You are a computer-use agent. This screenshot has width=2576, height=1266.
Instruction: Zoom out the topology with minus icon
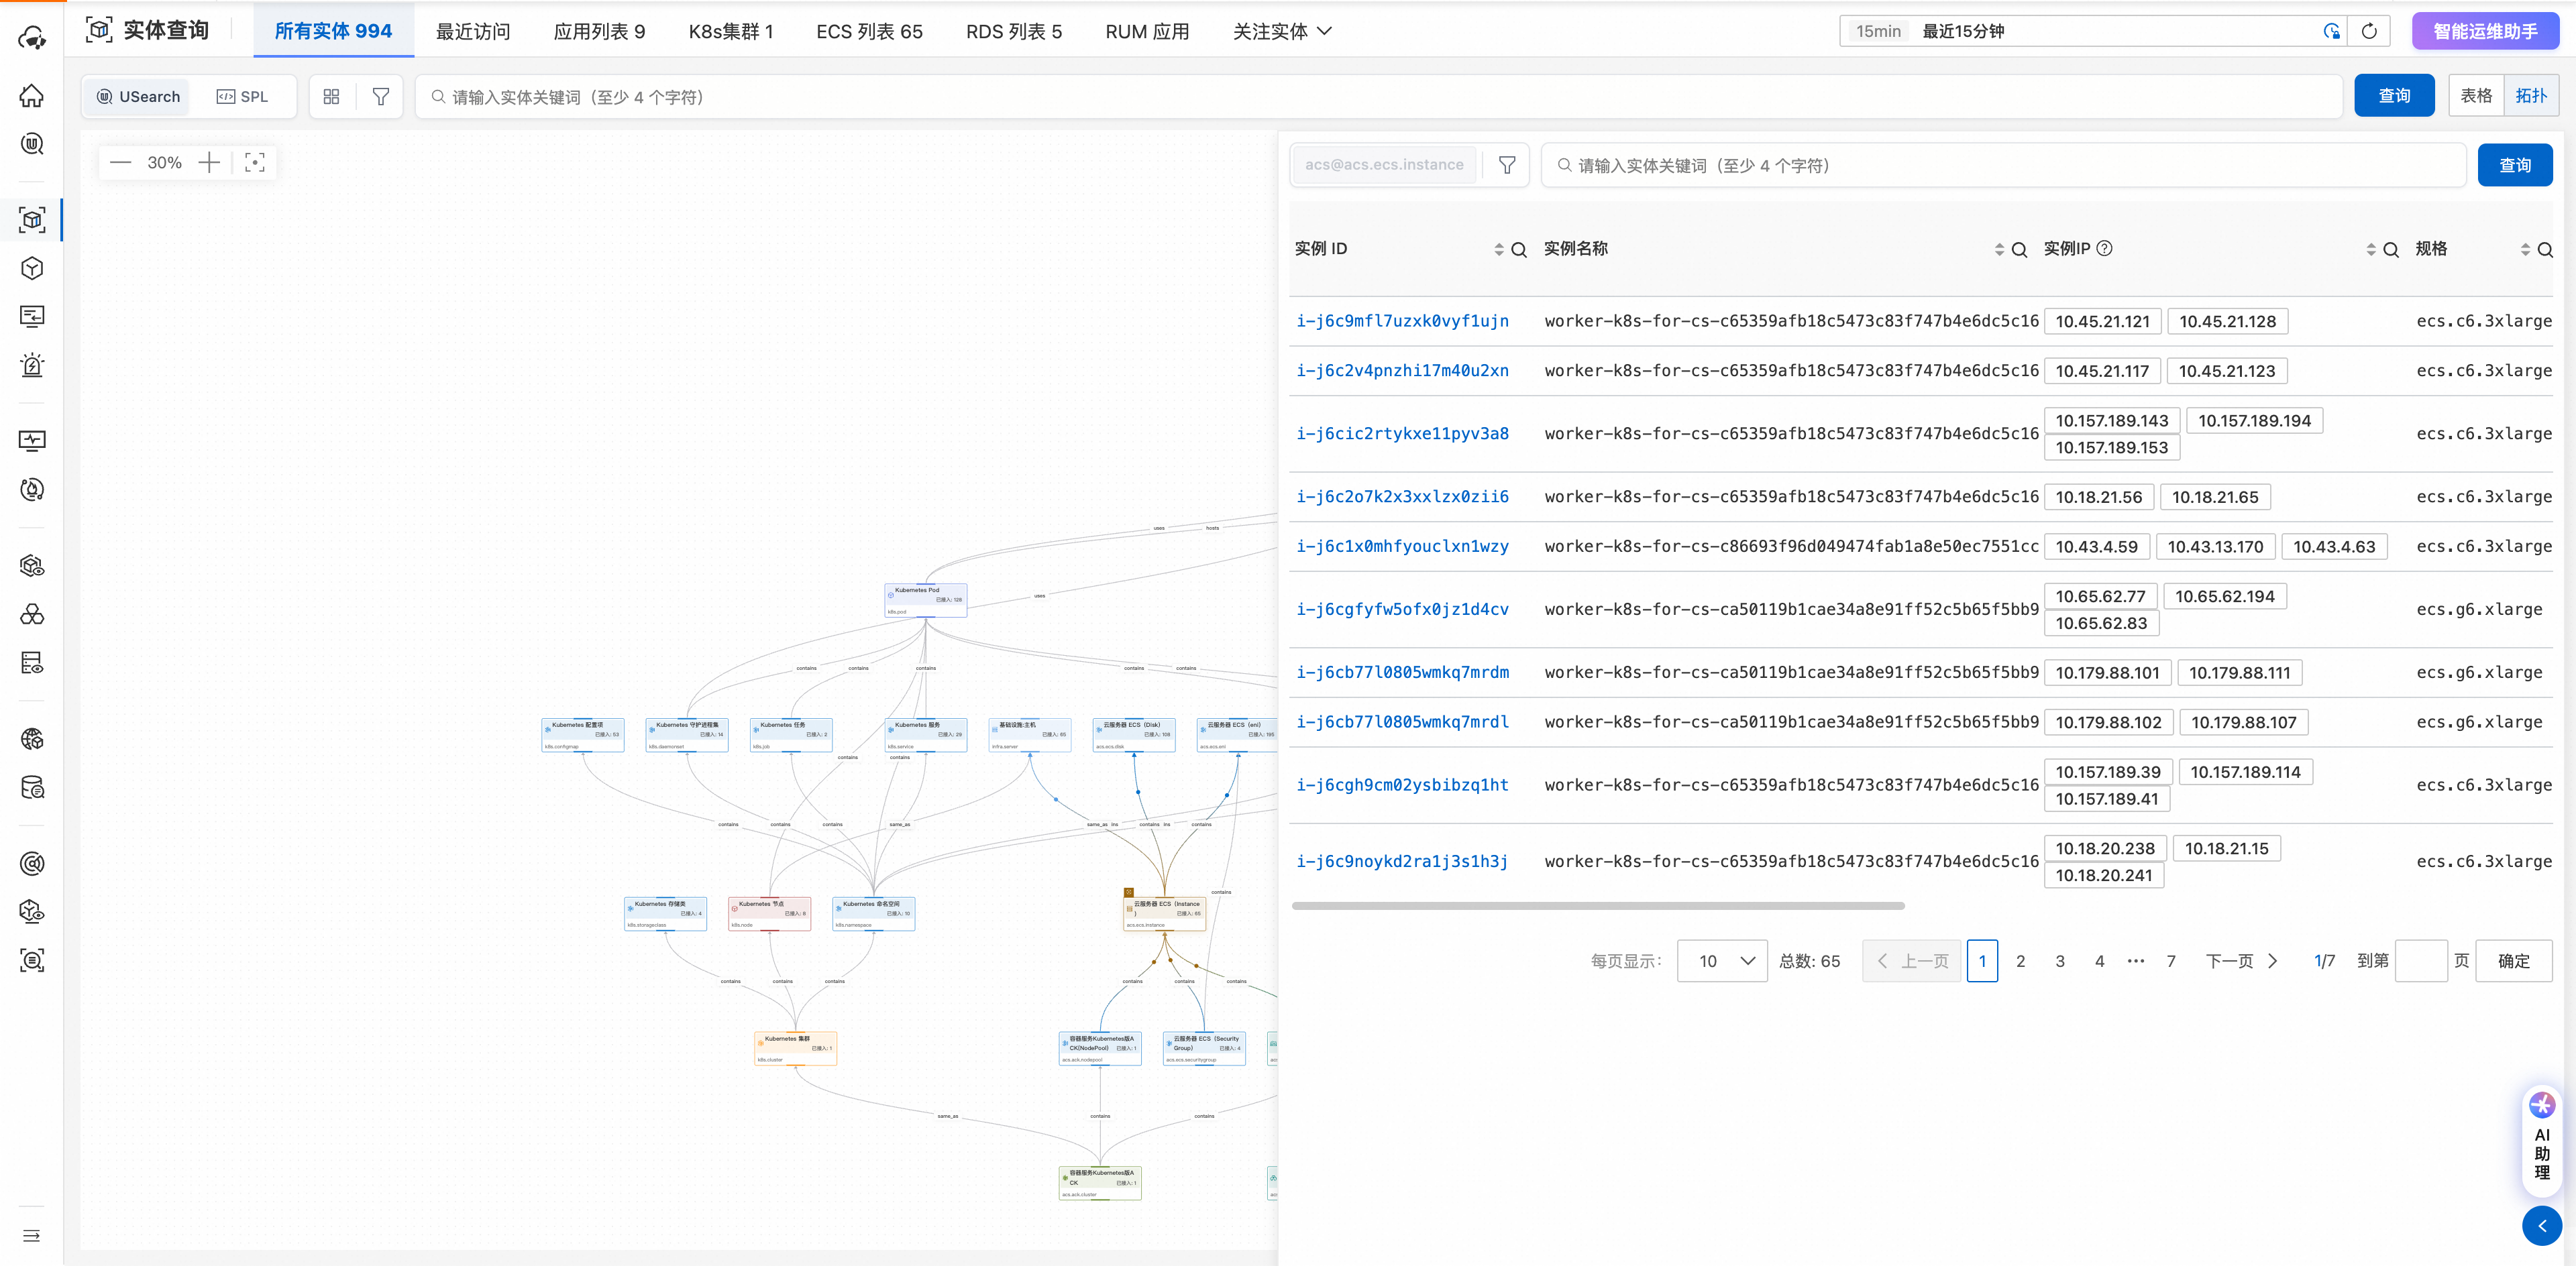[121, 163]
